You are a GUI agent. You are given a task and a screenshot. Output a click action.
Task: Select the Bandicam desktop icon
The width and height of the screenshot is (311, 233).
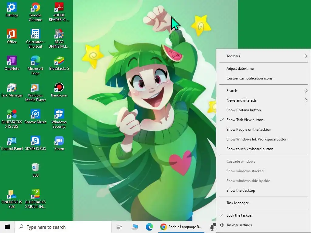click(59, 90)
